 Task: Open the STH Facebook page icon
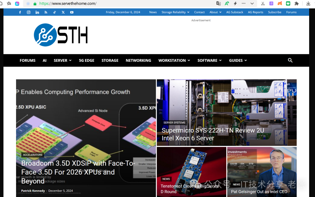click(x=20, y=12)
